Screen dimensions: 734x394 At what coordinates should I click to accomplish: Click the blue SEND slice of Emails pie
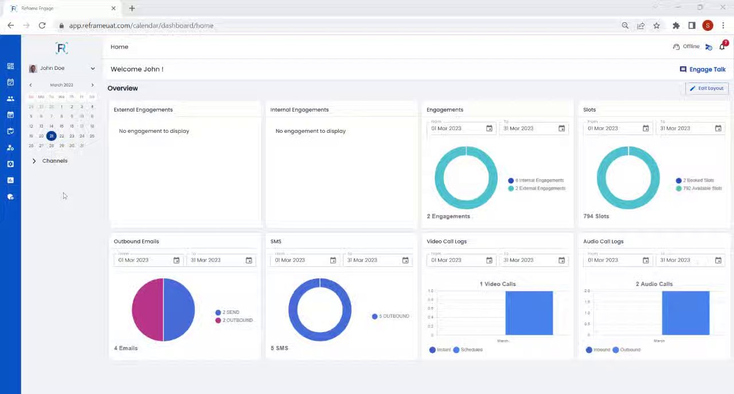[x=179, y=310]
